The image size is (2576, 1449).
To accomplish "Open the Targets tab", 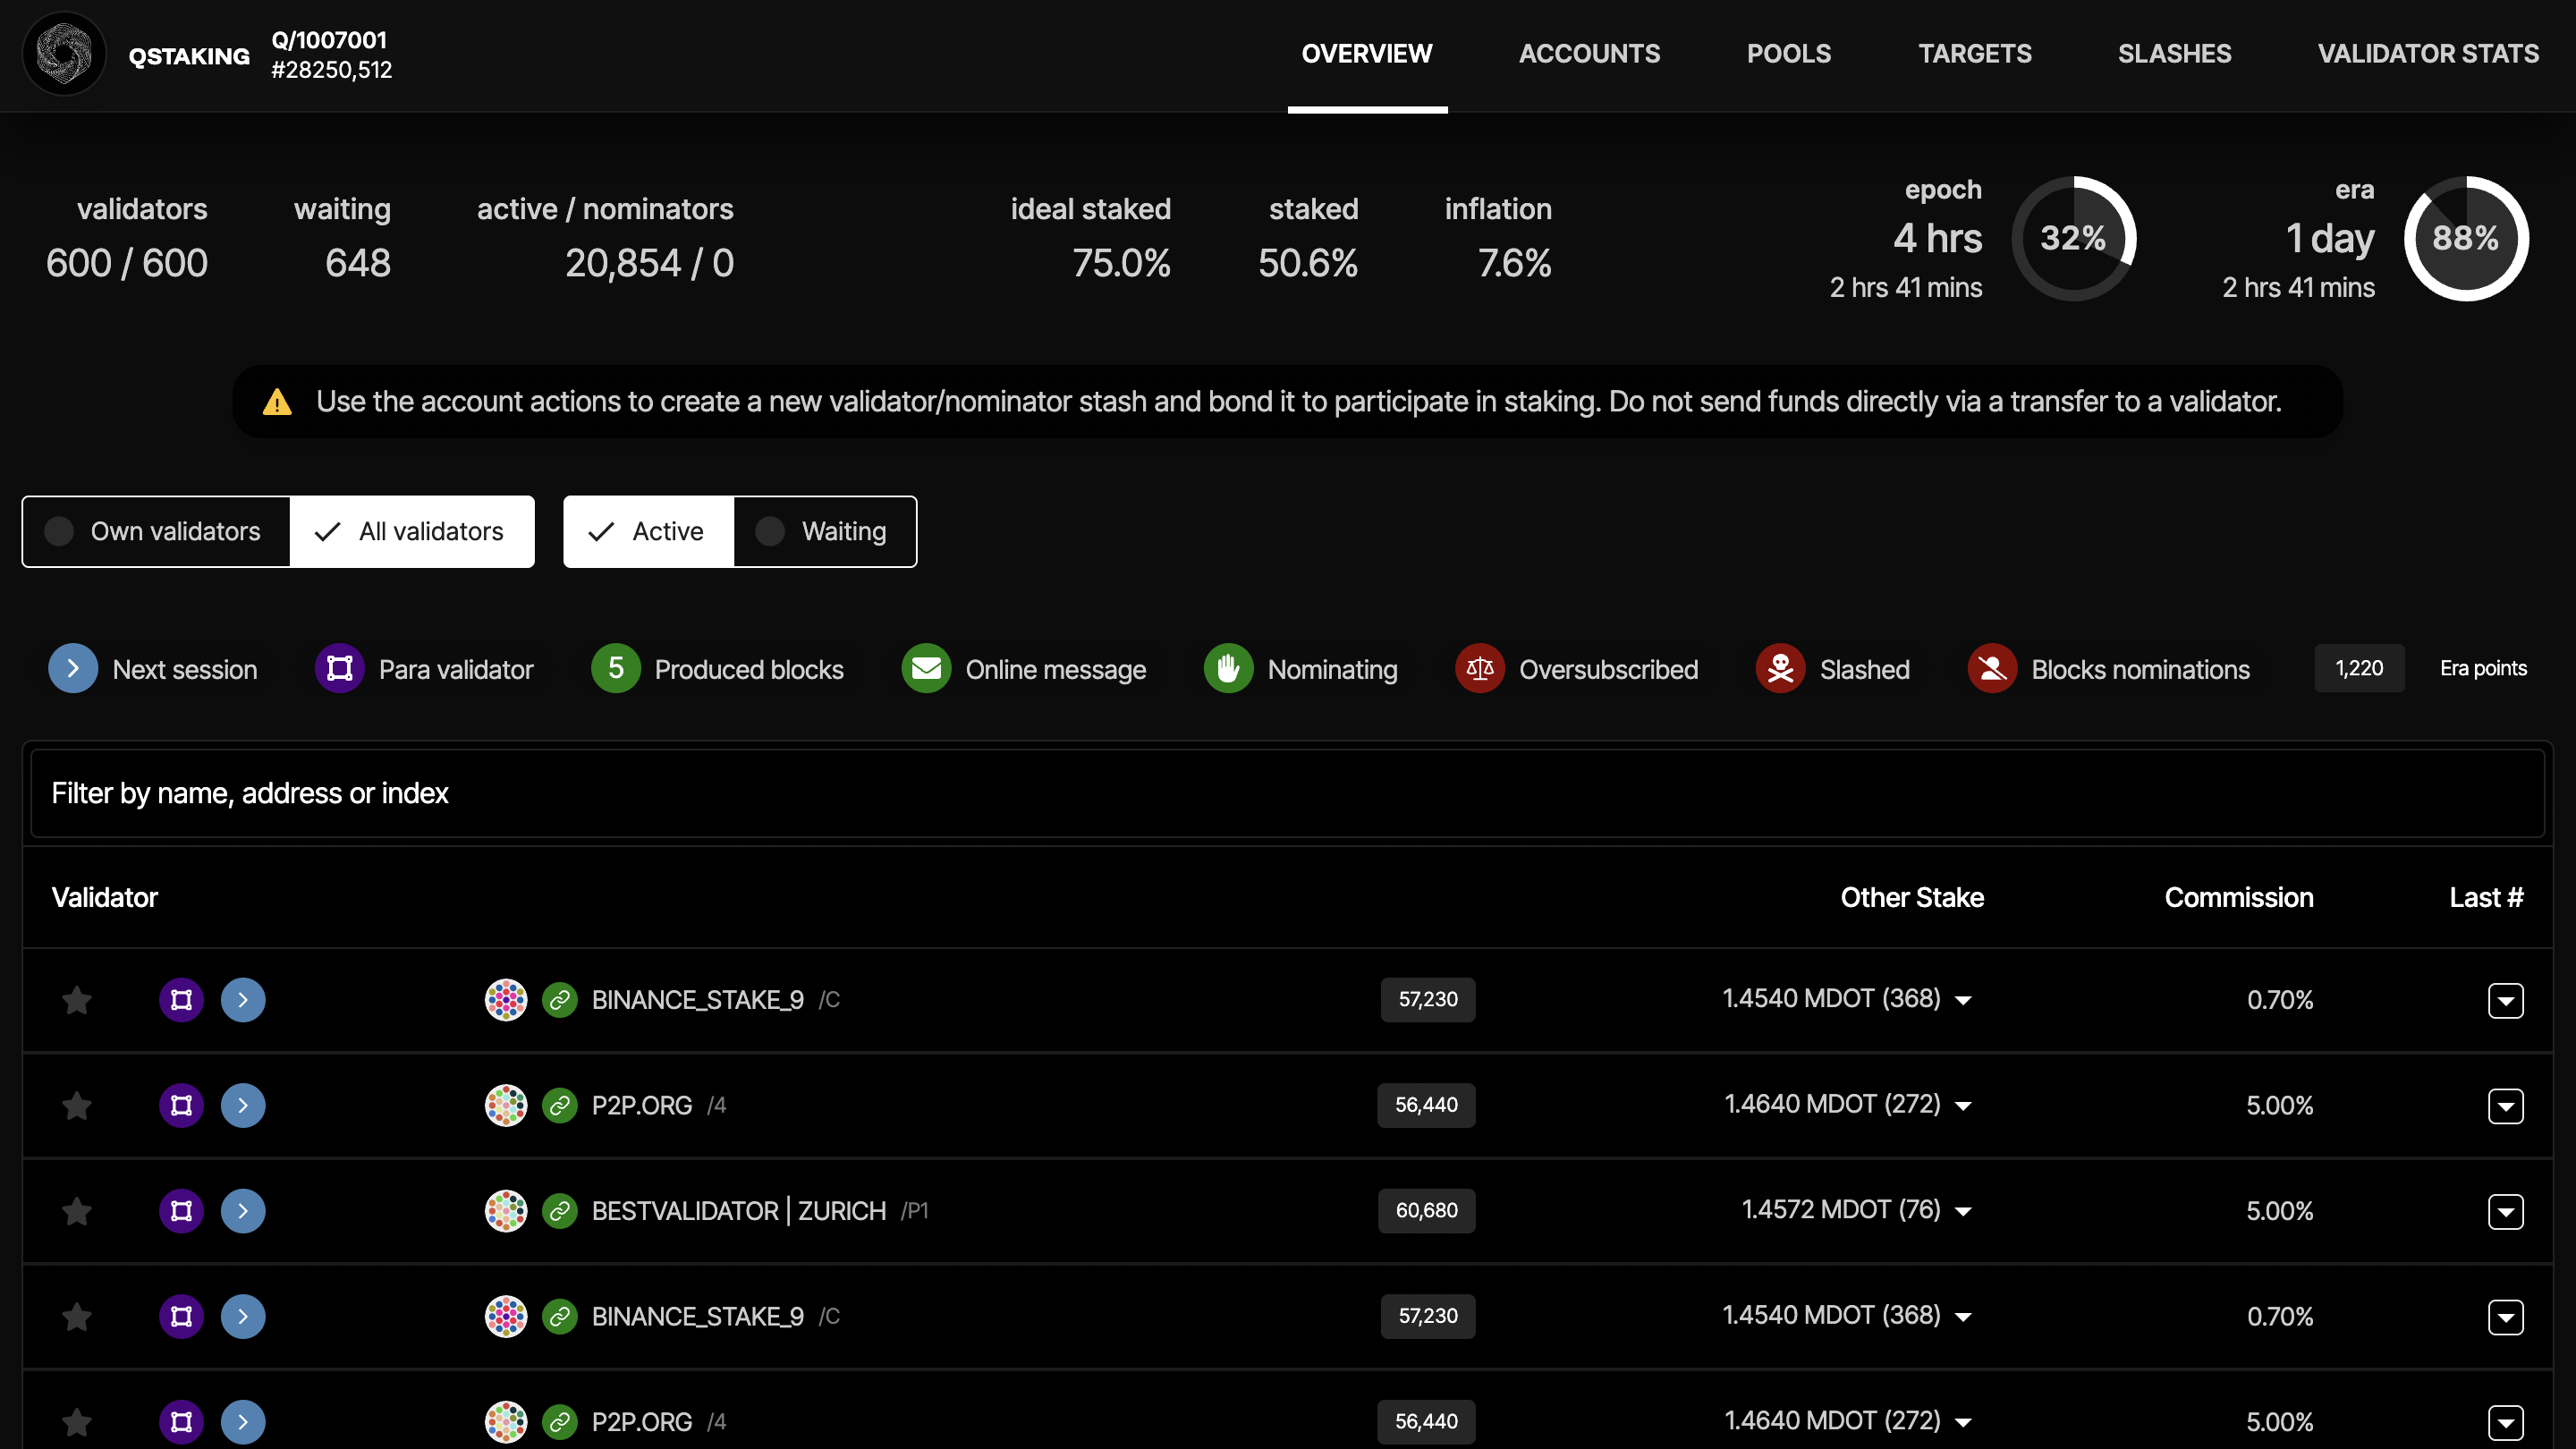I will 1974,54.
